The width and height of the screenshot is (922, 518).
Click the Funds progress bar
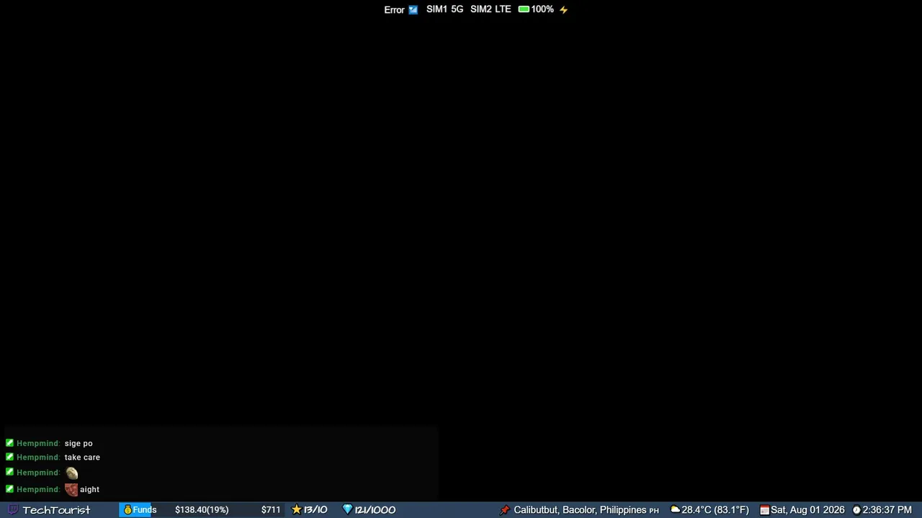(201, 509)
